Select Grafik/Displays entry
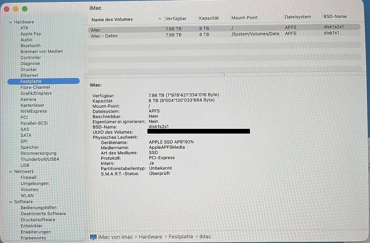 click(36, 93)
